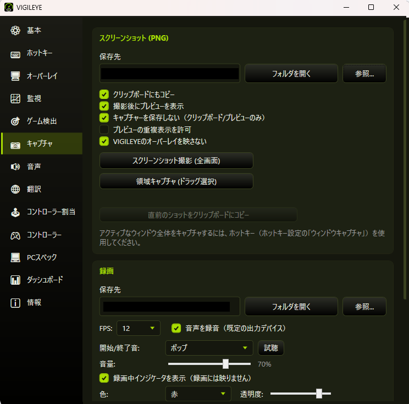Click フォルダを開く in 録画 section
The image size is (409, 404).
tap(291, 307)
